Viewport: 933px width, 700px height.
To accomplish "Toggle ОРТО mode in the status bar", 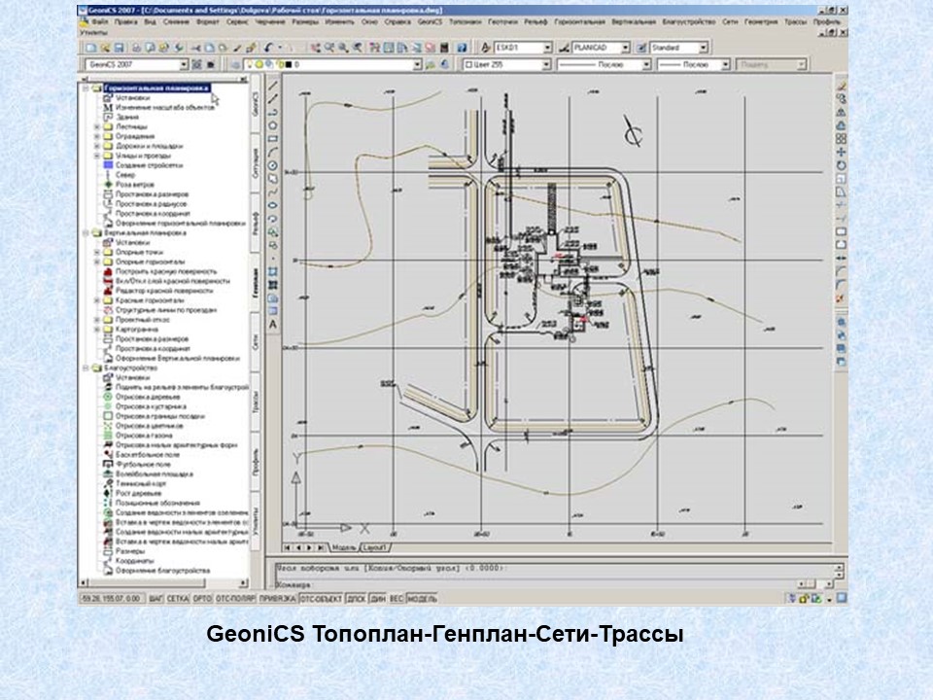I will (x=202, y=598).
